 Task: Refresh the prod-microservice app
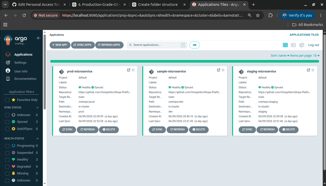pos(87,130)
